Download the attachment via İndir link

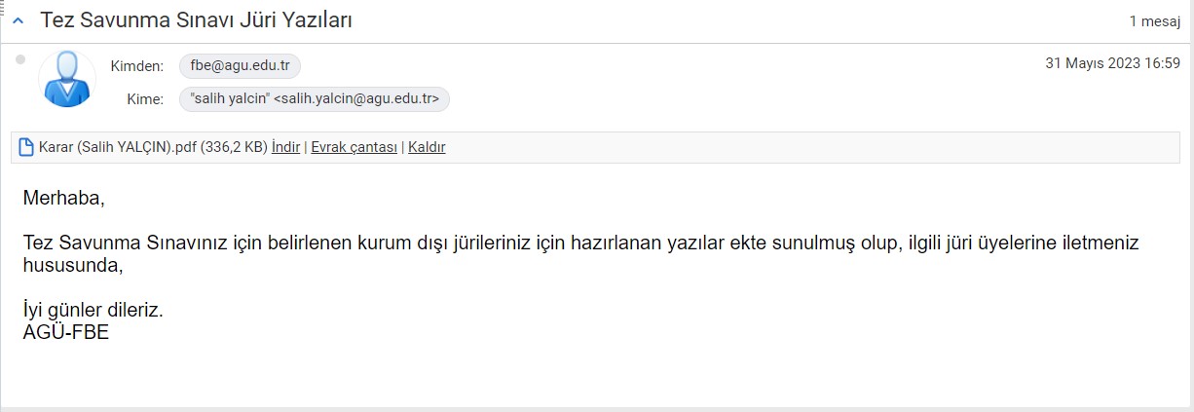coord(285,148)
